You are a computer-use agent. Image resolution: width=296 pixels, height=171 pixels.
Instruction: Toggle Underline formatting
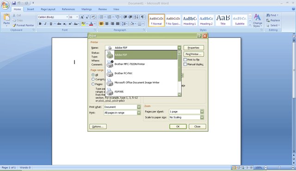tap(51, 24)
